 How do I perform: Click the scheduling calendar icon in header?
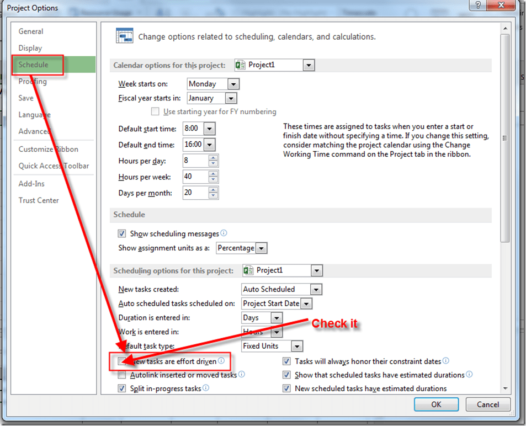coord(124,36)
